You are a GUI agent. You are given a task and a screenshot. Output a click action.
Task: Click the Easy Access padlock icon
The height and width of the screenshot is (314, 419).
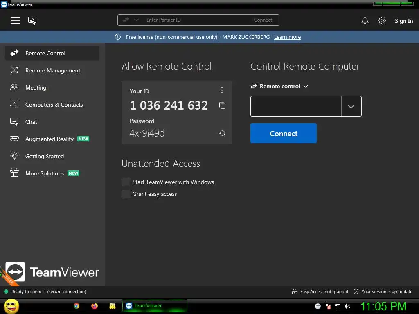pos(295,292)
